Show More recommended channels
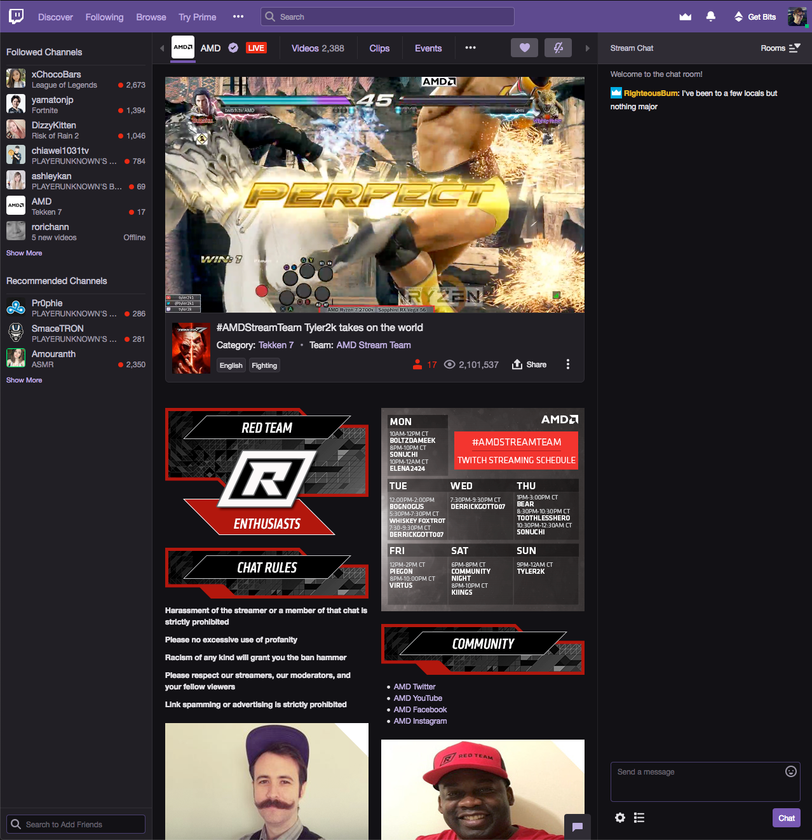This screenshot has height=840, width=812. (24, 380)
